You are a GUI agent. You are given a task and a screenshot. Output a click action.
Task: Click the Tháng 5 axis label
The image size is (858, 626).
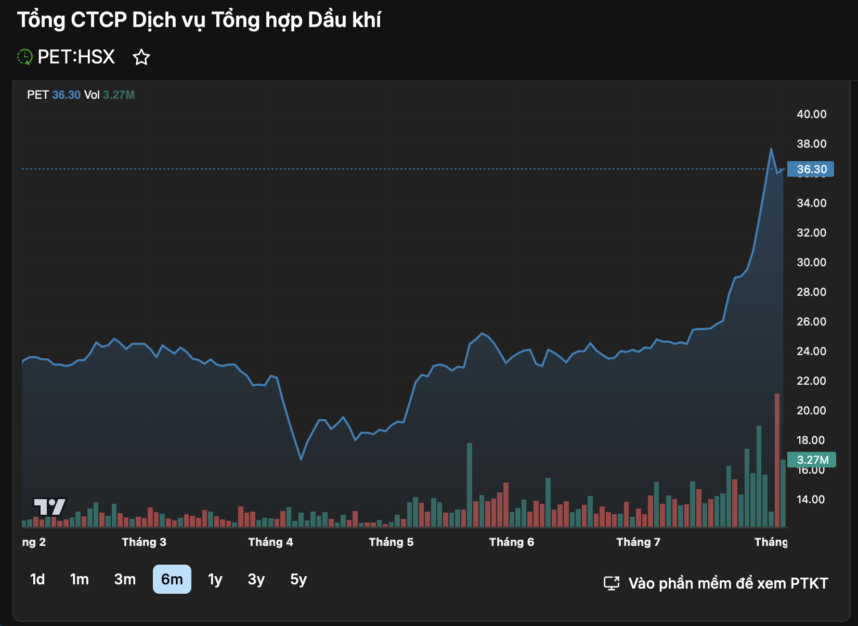391,542
